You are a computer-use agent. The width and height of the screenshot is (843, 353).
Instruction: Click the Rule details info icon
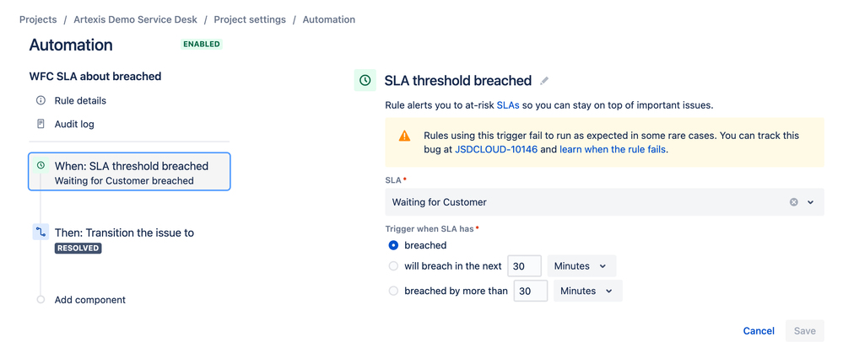(41, 100)
